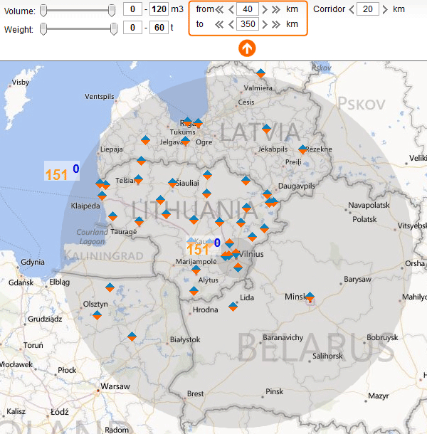
Task: Click the orange collapse arrow button
Action: [x=247, y=48]
